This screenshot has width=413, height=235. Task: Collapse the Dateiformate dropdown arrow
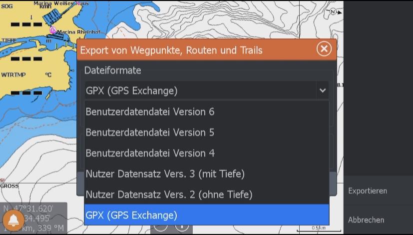[322, 90]
